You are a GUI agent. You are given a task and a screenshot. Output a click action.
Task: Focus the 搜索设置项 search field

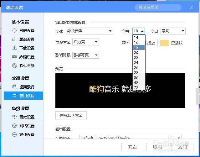pyautogui.click(x=158, y=8)
